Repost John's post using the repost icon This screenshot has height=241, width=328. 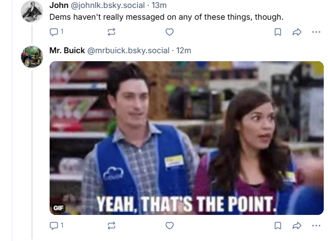[111, 32]
